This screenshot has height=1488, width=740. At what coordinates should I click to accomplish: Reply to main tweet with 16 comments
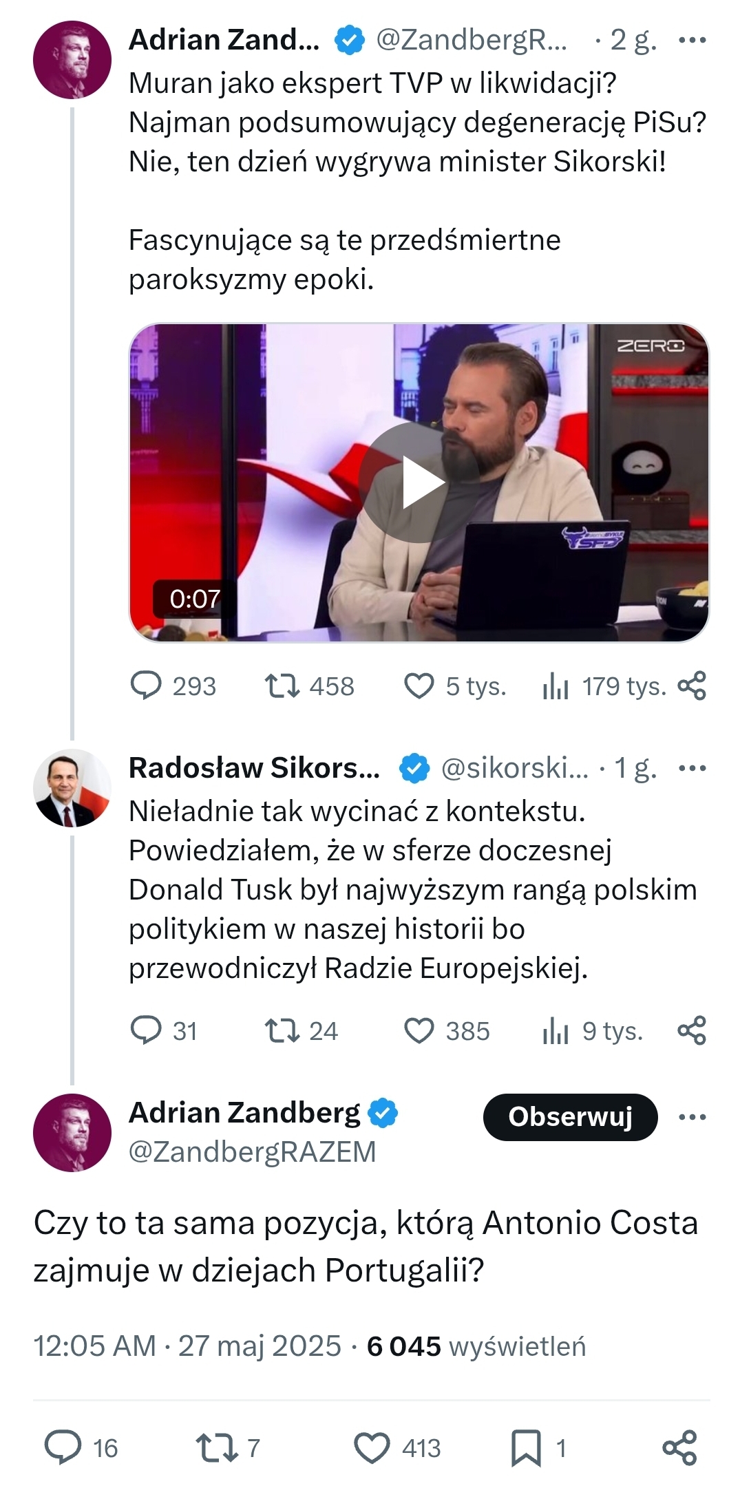(x=63, y=1448)
